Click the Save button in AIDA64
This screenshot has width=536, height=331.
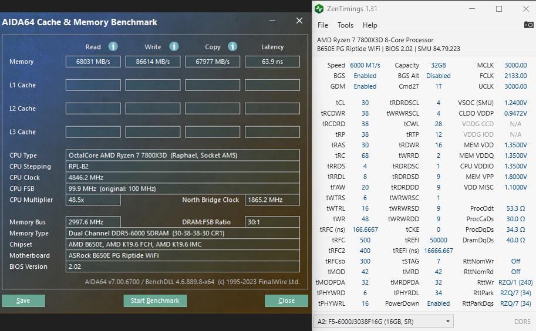[x=23, y=300]
